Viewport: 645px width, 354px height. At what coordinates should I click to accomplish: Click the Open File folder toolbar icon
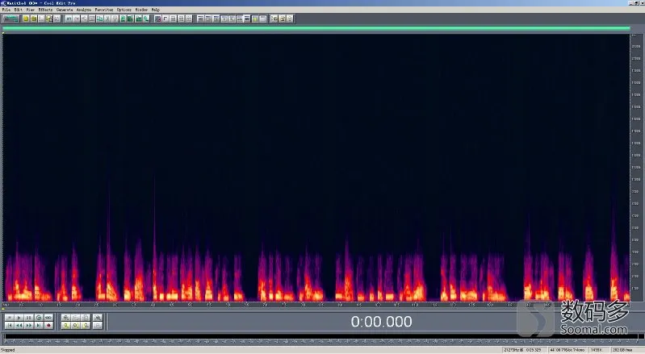[34, 19]
